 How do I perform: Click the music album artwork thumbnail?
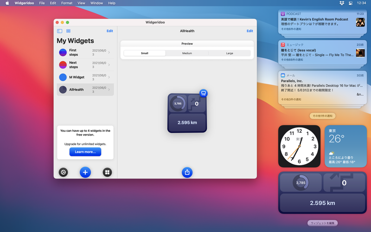(360, 53)
